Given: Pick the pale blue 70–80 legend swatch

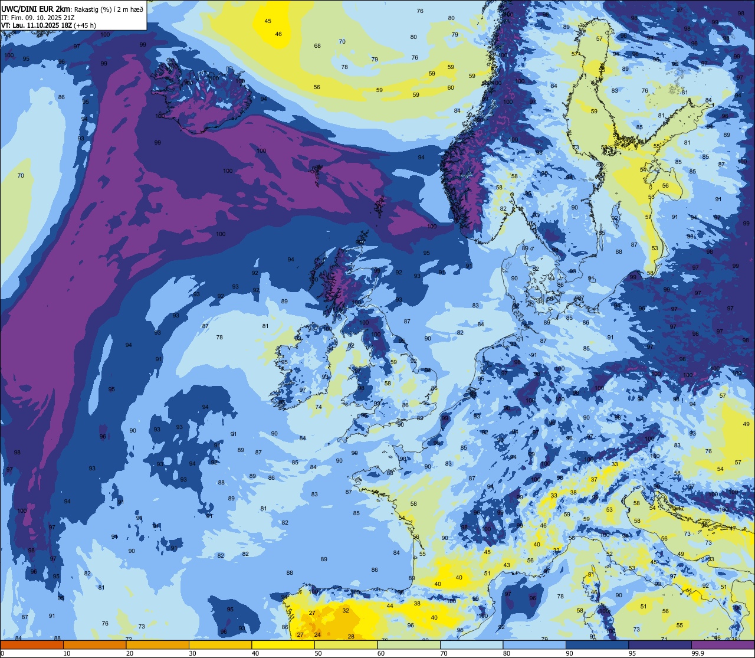Looking at the screenshot, I should pyautogui.click(x=471, y=644).
